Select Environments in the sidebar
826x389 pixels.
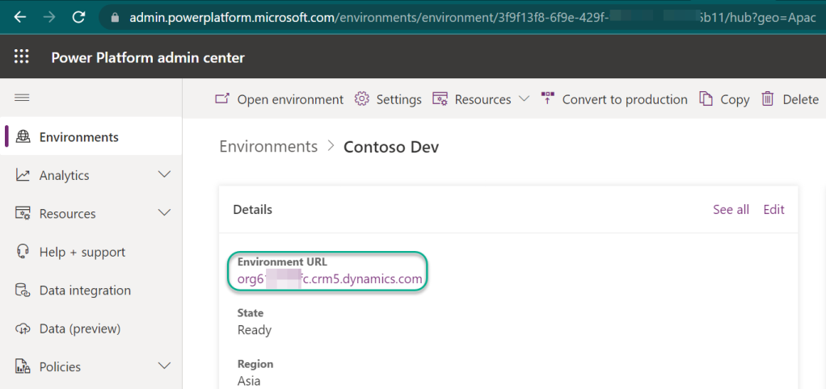[x=91, y=136]
